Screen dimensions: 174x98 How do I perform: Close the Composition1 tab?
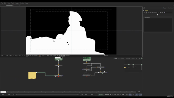point(20,5)
